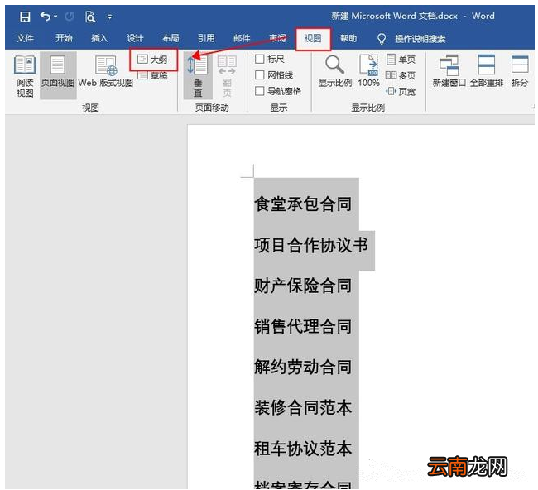Select the 页面视图 print layout button
The image size is (538, 490).
click(x=58, y=75)
